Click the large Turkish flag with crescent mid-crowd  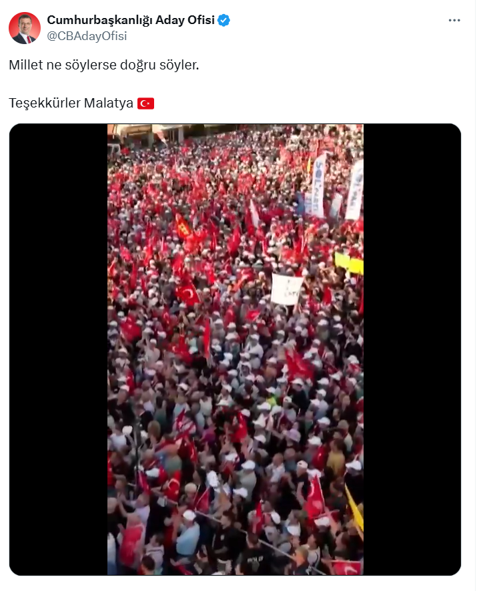click(x=187, y=293)
